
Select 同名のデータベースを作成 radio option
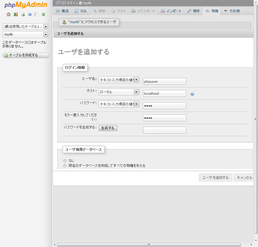point(65,166)
